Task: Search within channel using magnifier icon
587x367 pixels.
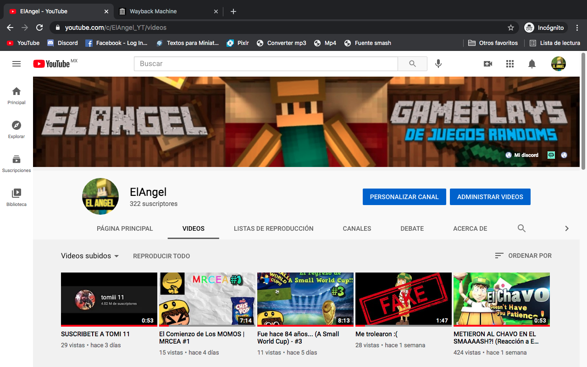Action: (x=521, y=228)
